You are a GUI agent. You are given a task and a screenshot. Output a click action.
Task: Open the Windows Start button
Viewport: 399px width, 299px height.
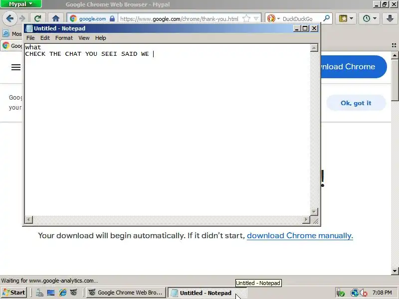point(14,293)
